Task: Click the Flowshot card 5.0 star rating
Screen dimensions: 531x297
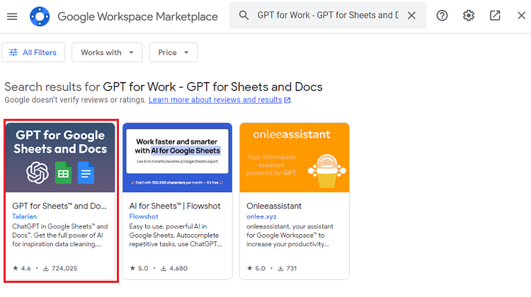Action: (x=139, y=268)
